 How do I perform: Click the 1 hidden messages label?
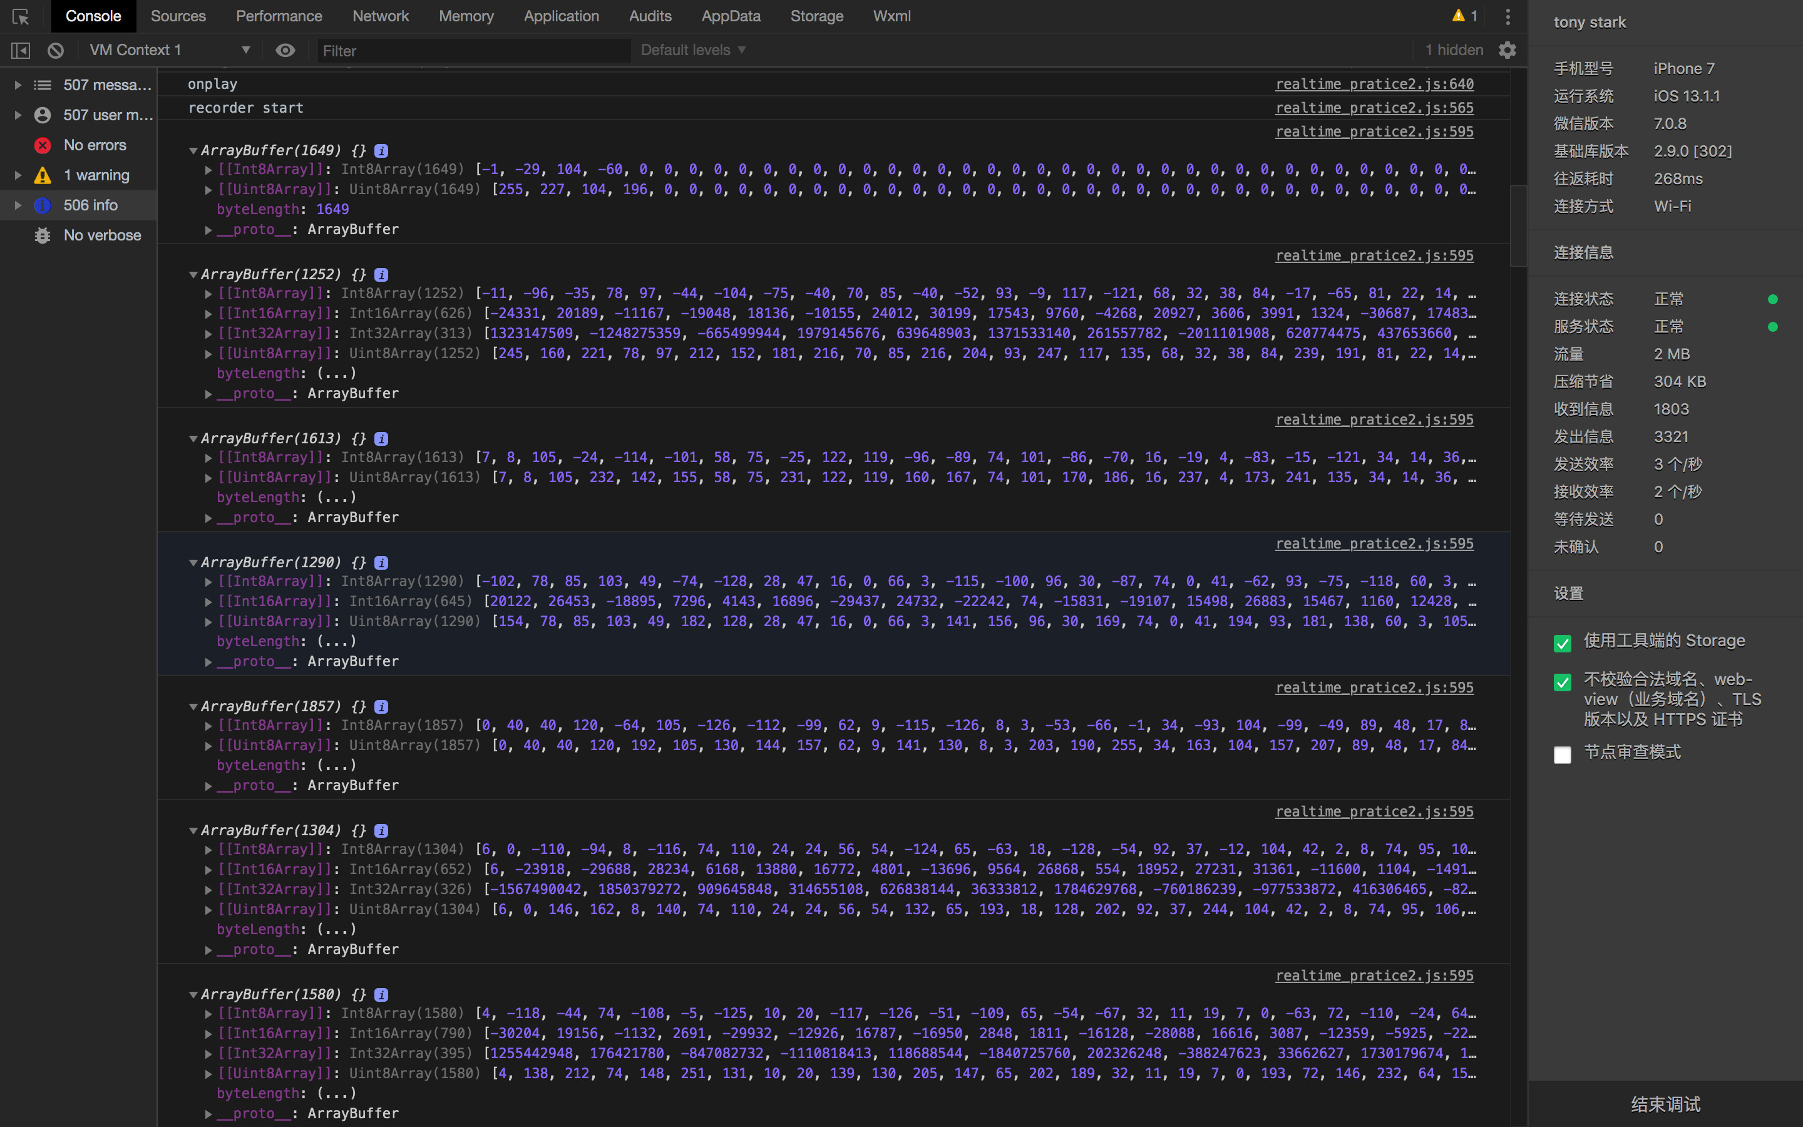1454,50
